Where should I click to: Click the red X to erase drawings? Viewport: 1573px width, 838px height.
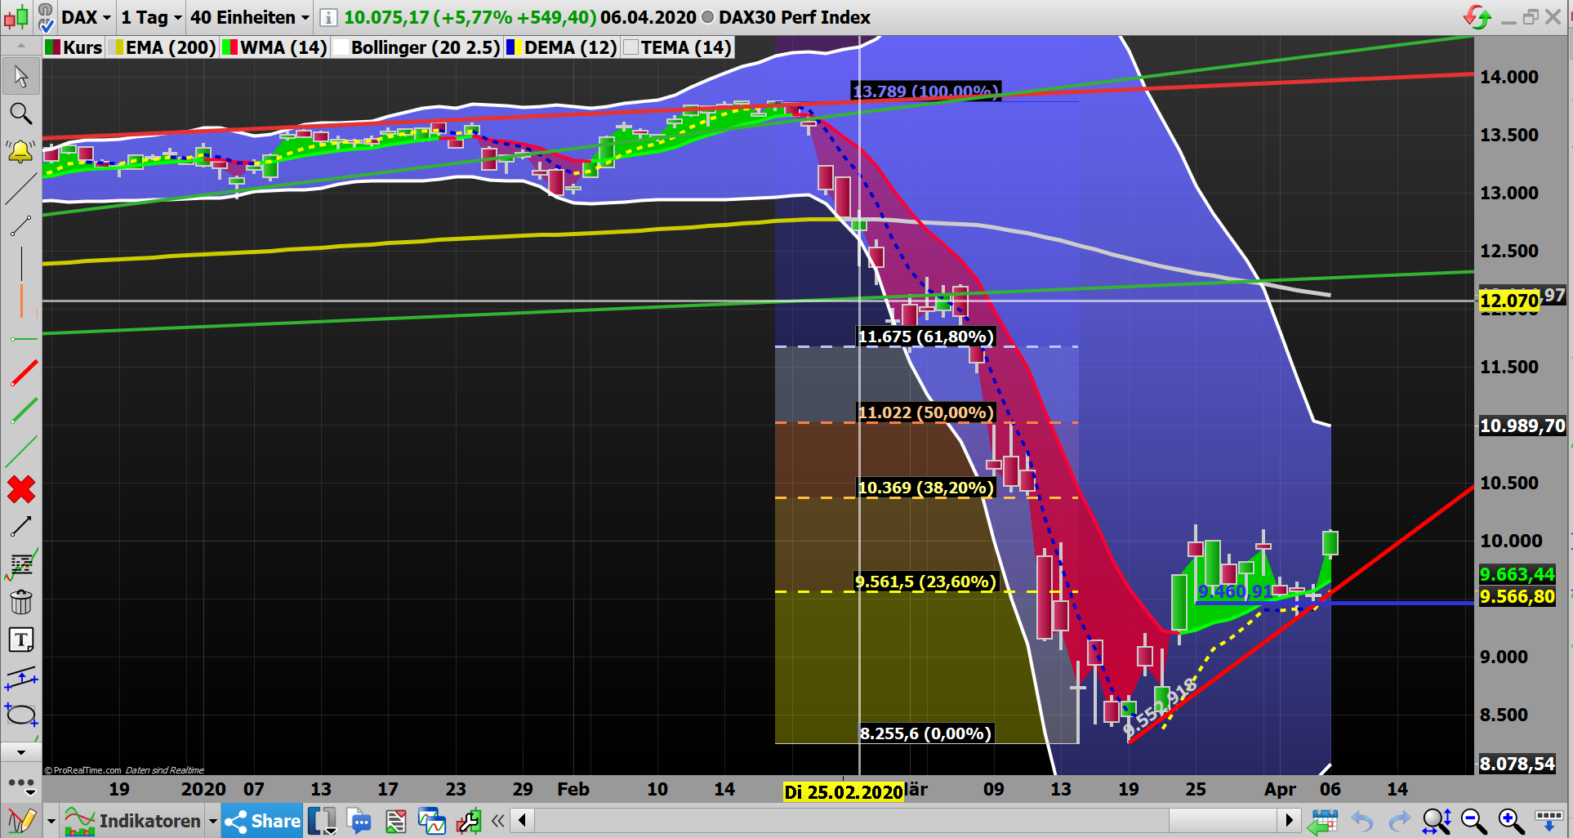click(x=21, y=490)
